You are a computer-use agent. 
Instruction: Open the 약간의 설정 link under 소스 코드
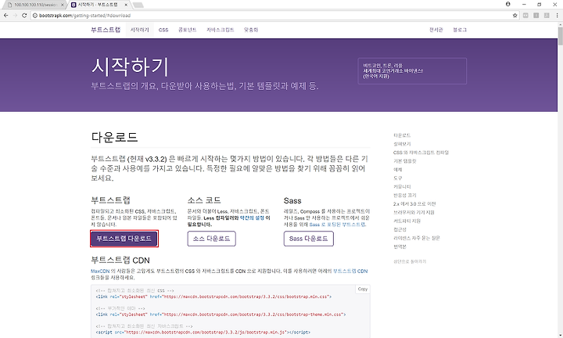pyautogui.click(x=252, y=218)
